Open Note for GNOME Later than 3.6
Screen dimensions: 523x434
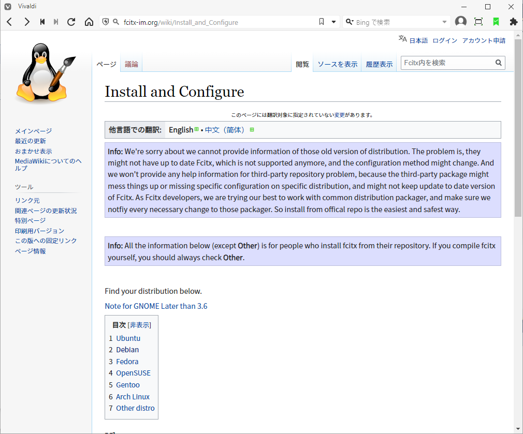pos(156,306)
